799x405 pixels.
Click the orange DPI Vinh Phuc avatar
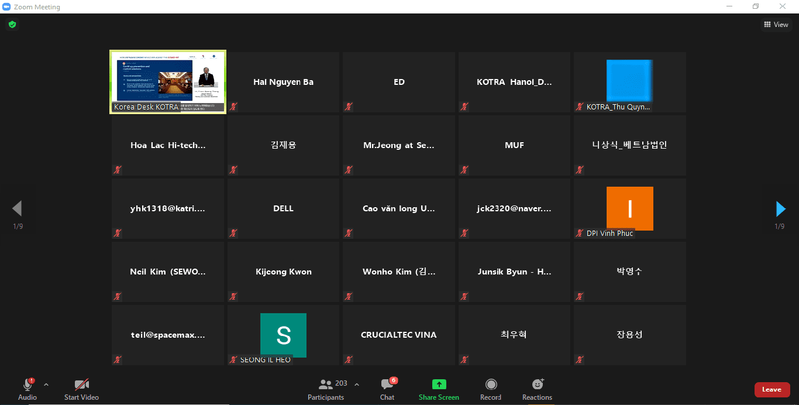(629, 208)
